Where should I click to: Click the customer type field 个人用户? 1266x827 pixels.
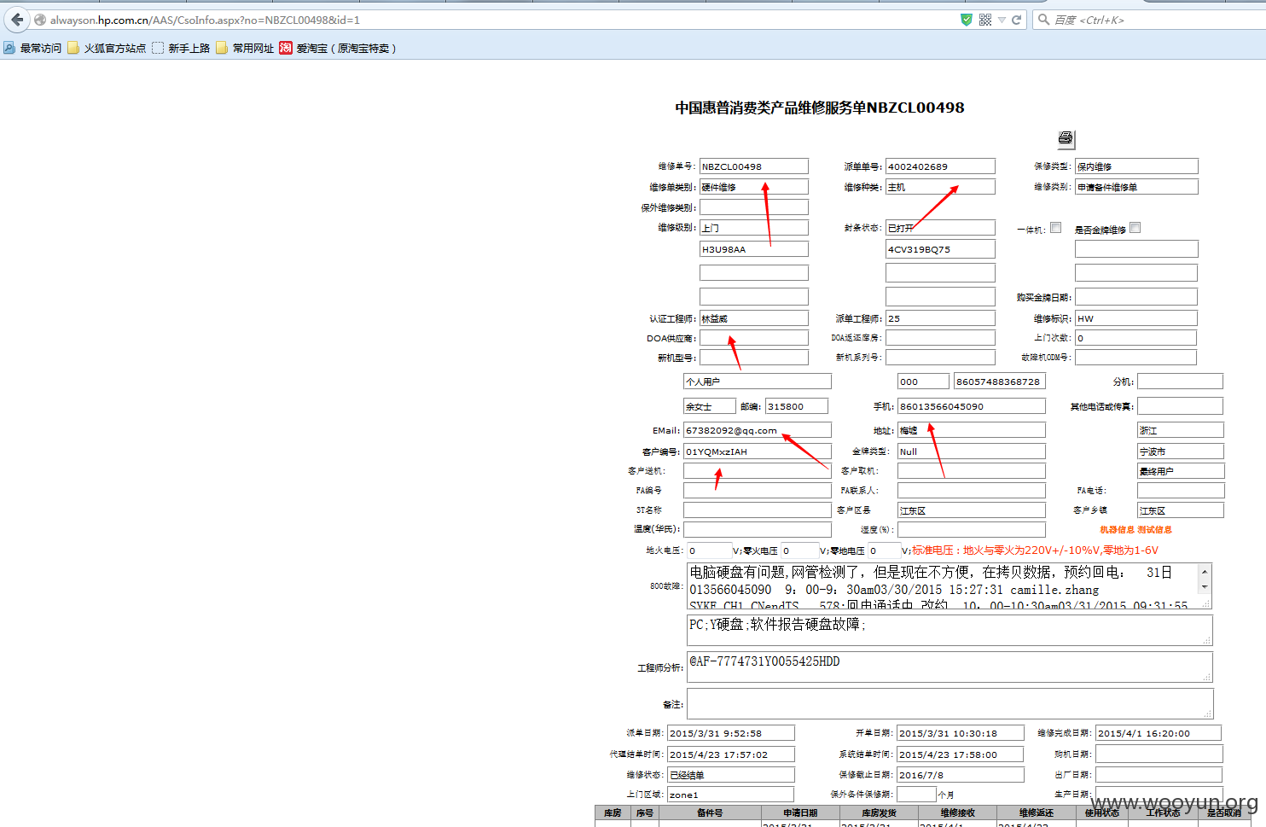click(758, 381)
